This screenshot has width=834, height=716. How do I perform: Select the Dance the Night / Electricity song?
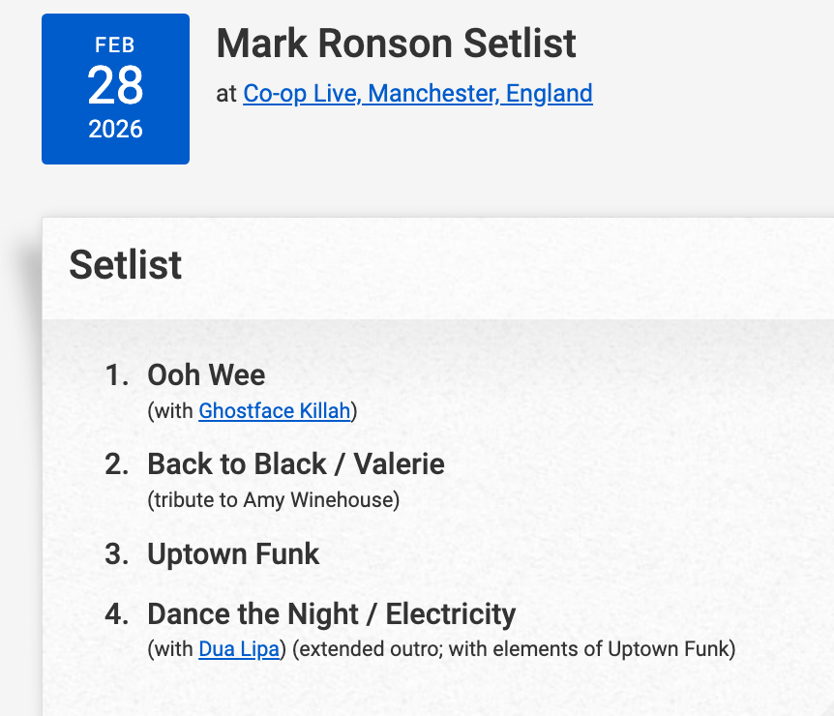point(331,614)
